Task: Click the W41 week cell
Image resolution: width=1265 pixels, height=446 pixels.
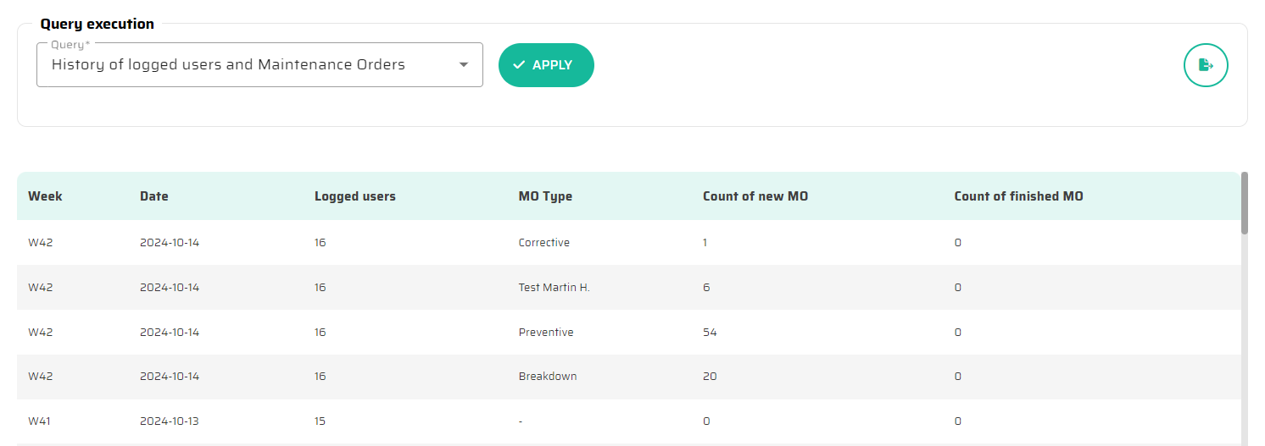Action: pos(40,421)
